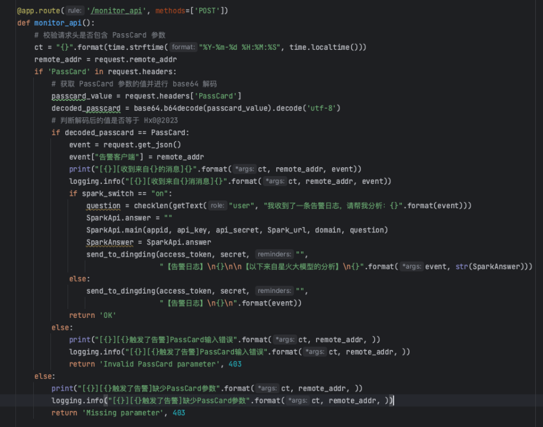The height and width of the screenshot is (427, 543).
Task: Click the "告警客户端" dictionary key
Action: [x=117, y=157]
